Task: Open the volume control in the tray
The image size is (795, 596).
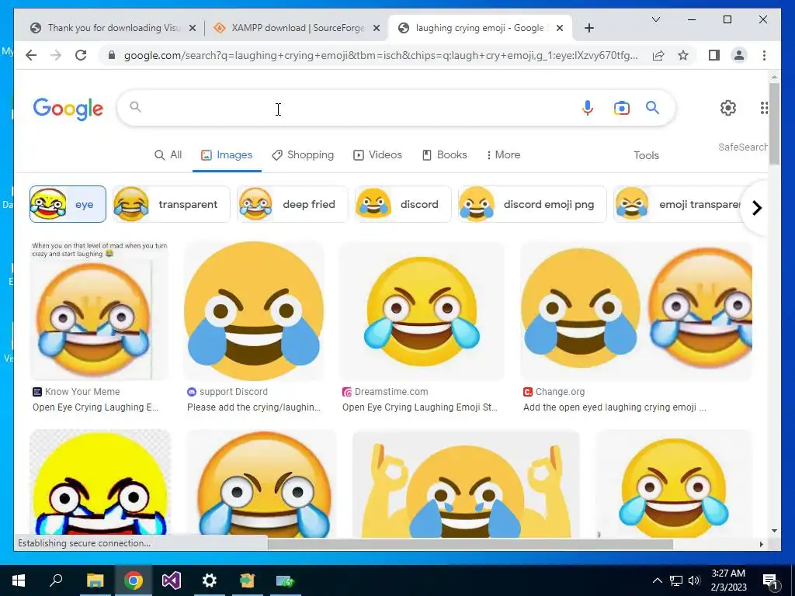Action: (694, 580)
